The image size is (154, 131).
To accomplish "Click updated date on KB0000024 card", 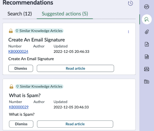I will coord(71,51).
